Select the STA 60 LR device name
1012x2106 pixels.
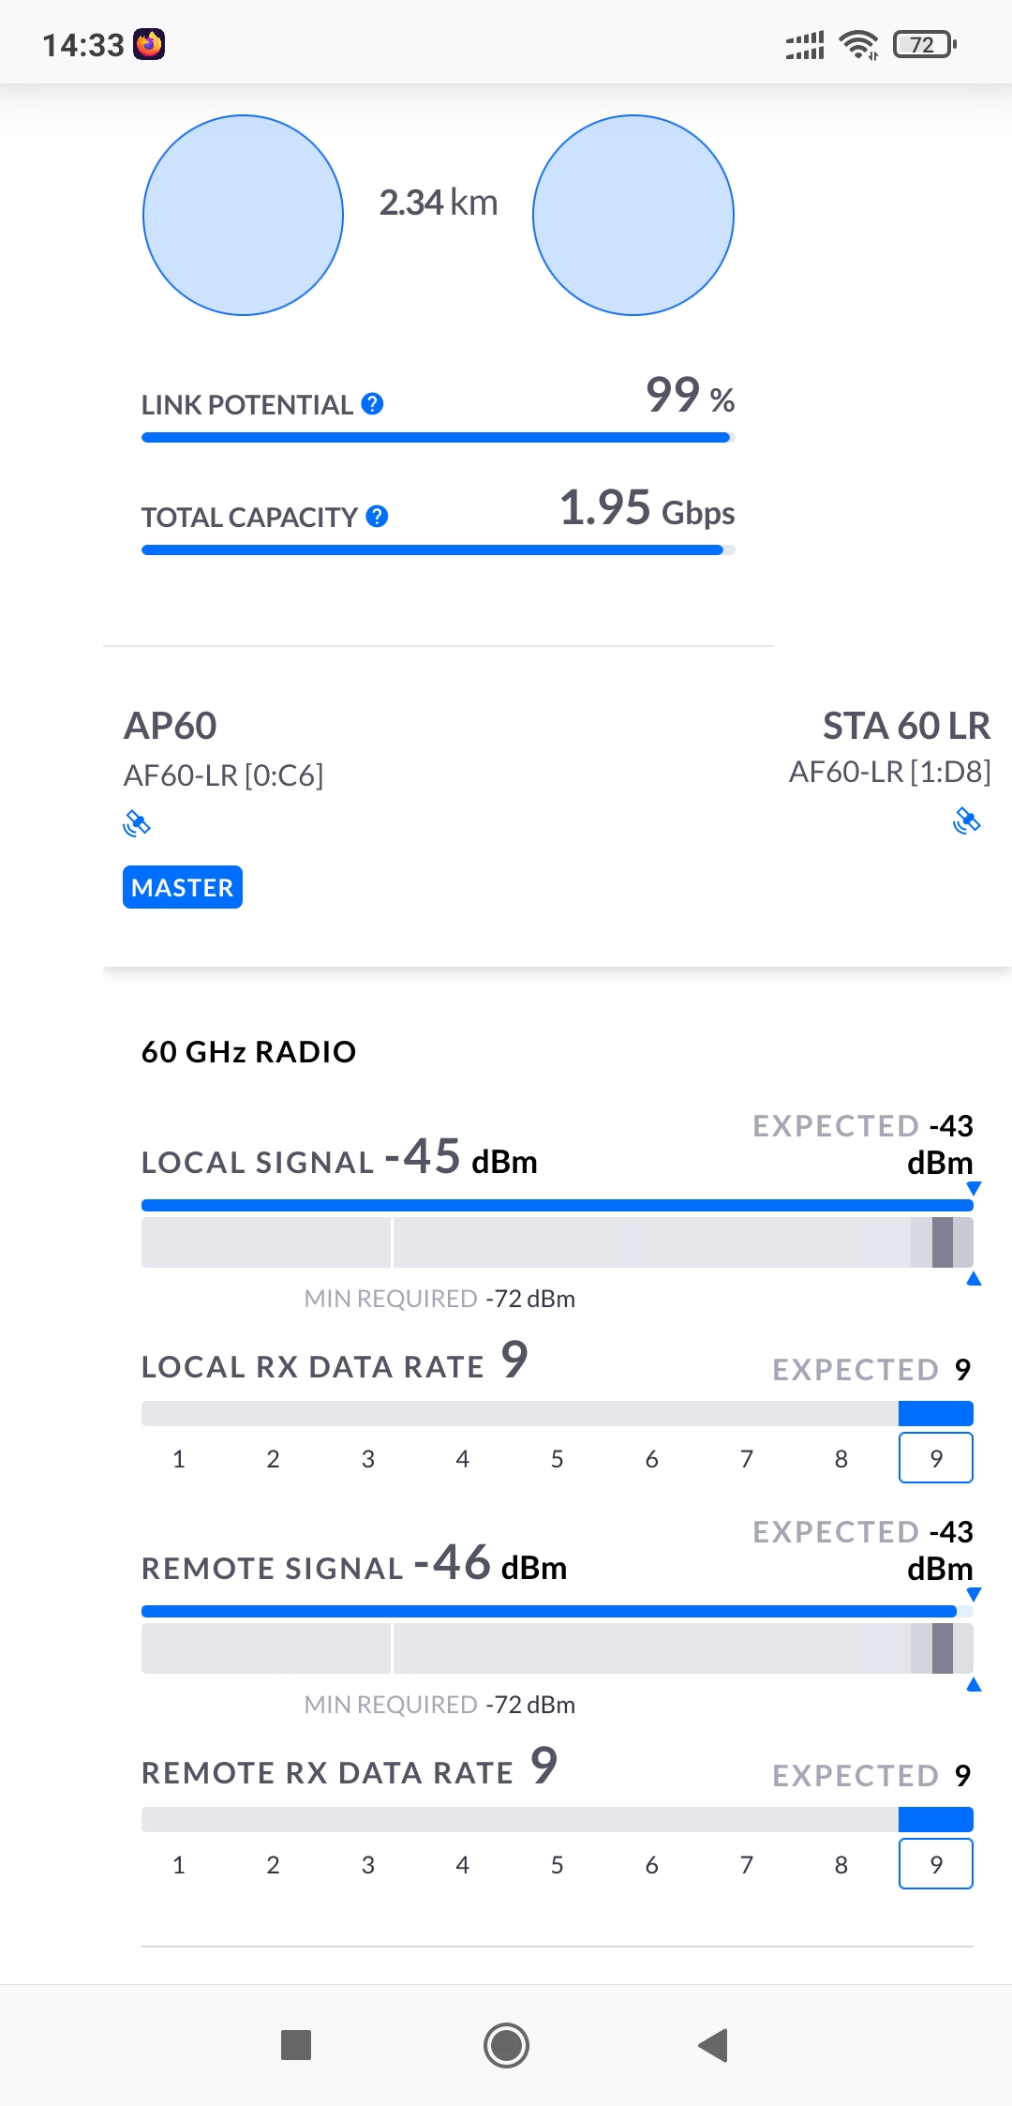pos(906,726)
